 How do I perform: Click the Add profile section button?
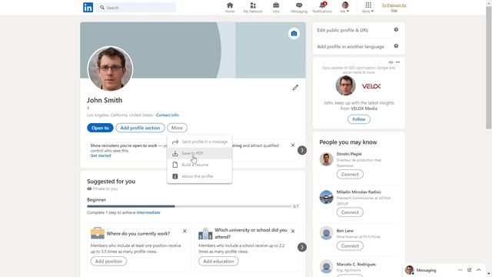click(x=140, y=128)
